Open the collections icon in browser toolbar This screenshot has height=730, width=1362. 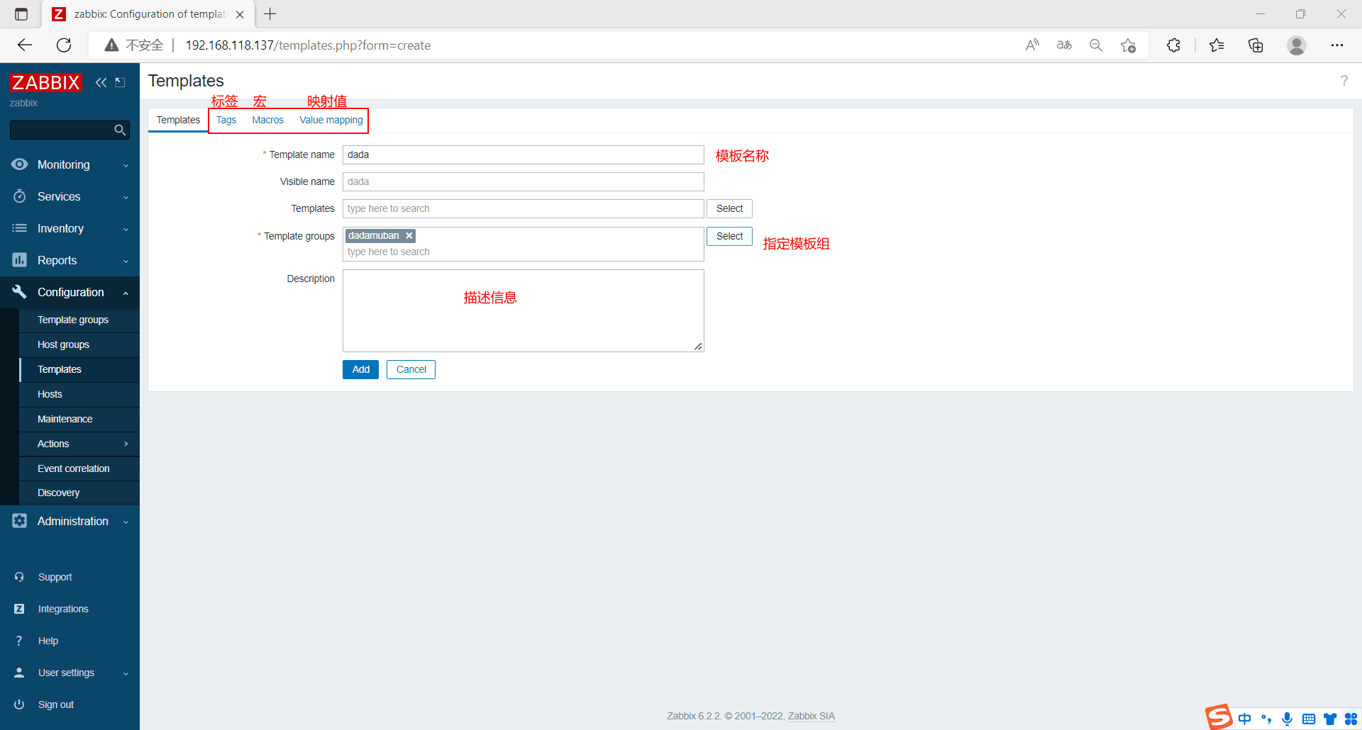(1256, 45)
